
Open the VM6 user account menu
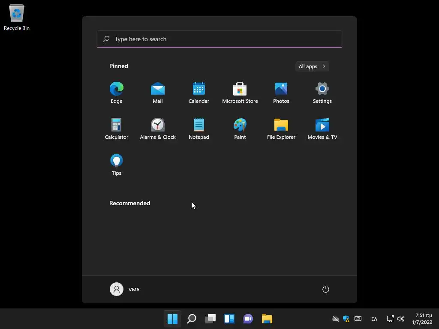click(125, 289)
